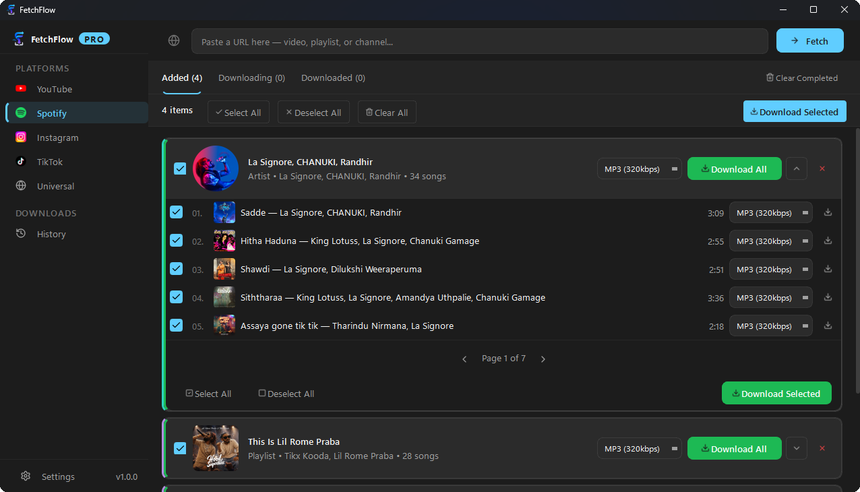Collapse the La Signore track list

[x=797, y=168]
